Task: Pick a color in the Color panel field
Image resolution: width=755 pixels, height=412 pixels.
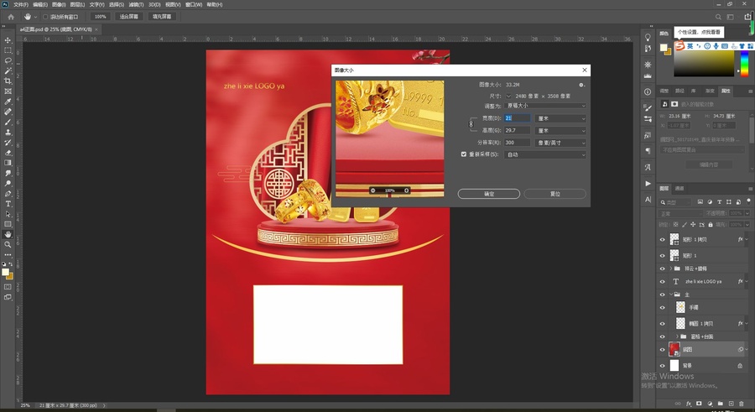Action: pos(704,63)
